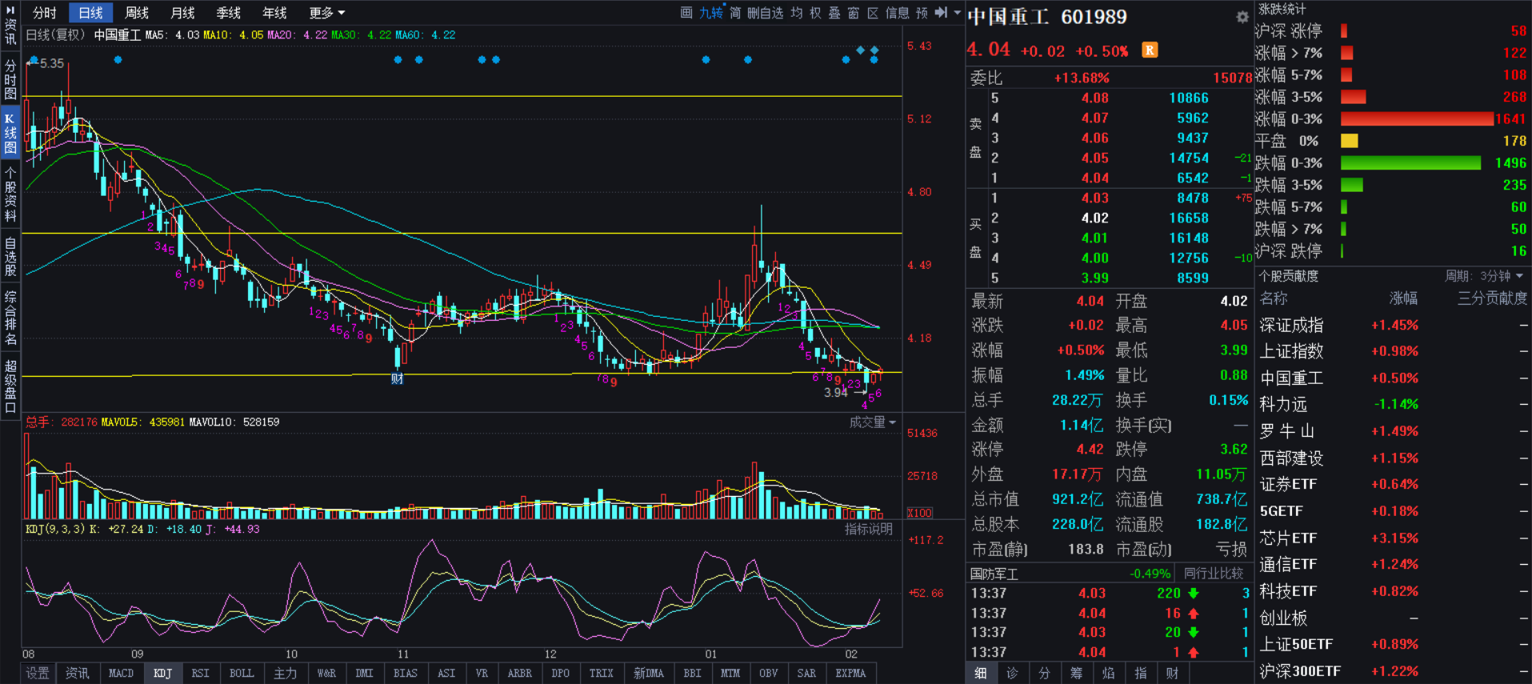Click the 预 forecast toolbar icon
The width and height of the screenshot is (1532, 684).
point(922,13)
